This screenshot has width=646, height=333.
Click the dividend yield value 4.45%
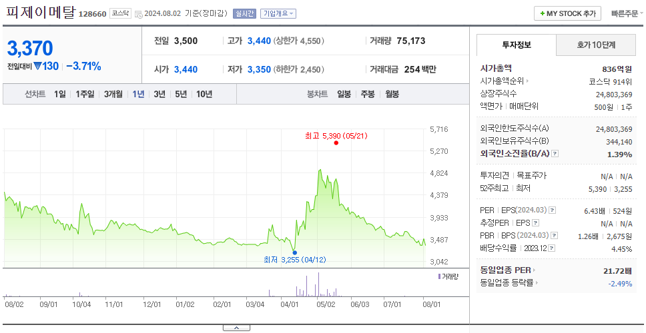tap(622, 248)
